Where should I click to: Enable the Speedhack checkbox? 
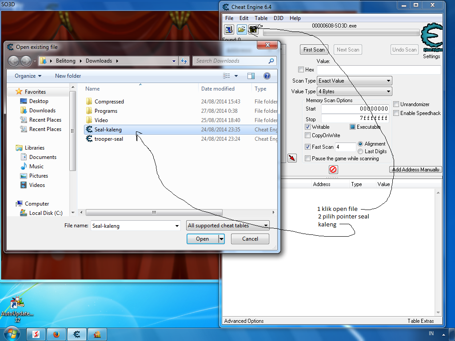[x=396, y=113]
